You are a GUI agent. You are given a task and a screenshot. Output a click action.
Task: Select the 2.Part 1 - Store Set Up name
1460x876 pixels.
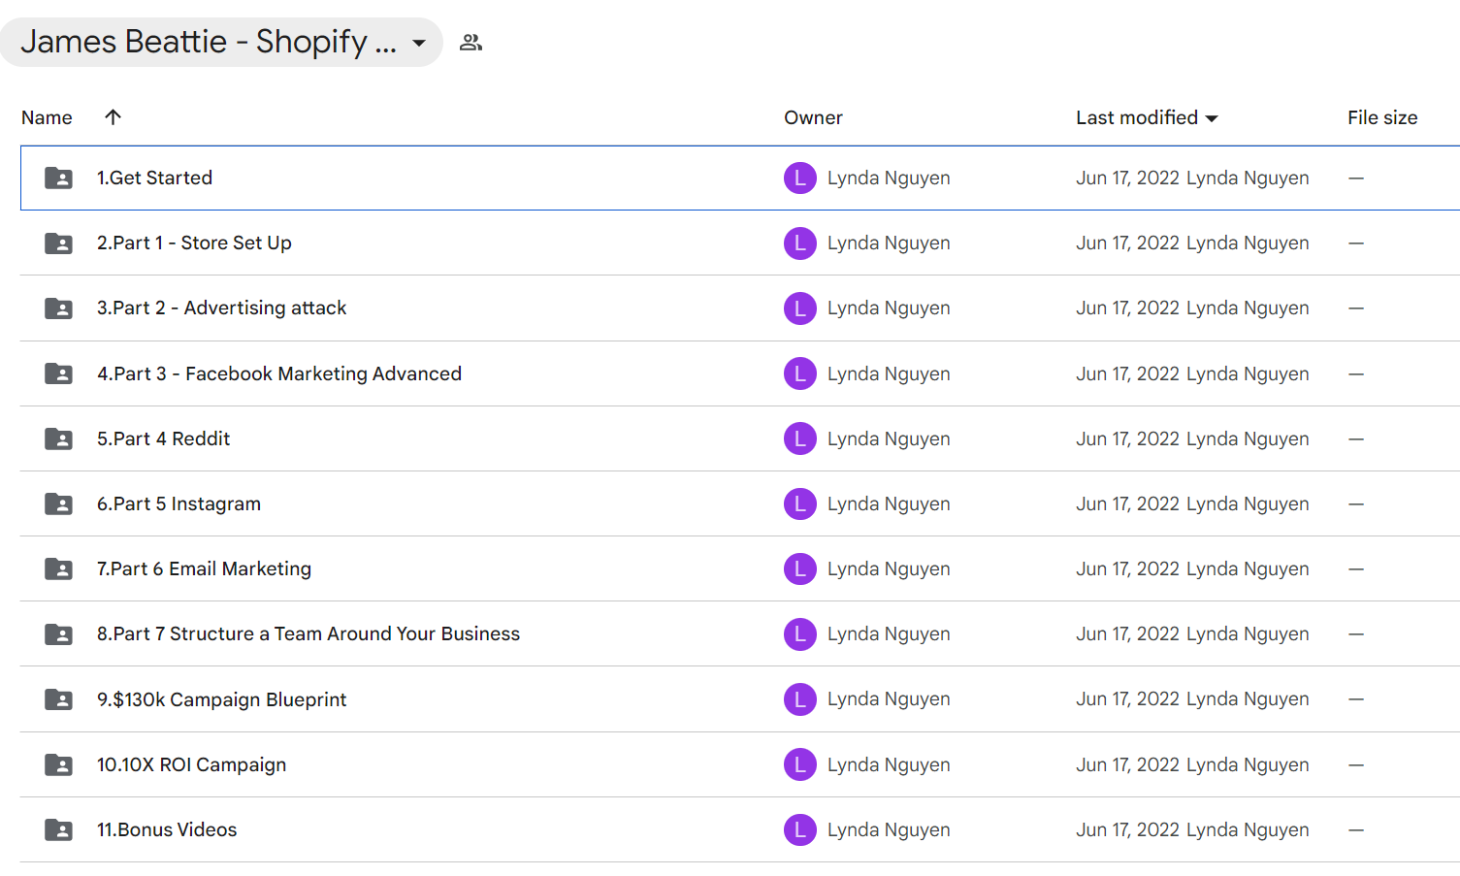coord(194,243)
